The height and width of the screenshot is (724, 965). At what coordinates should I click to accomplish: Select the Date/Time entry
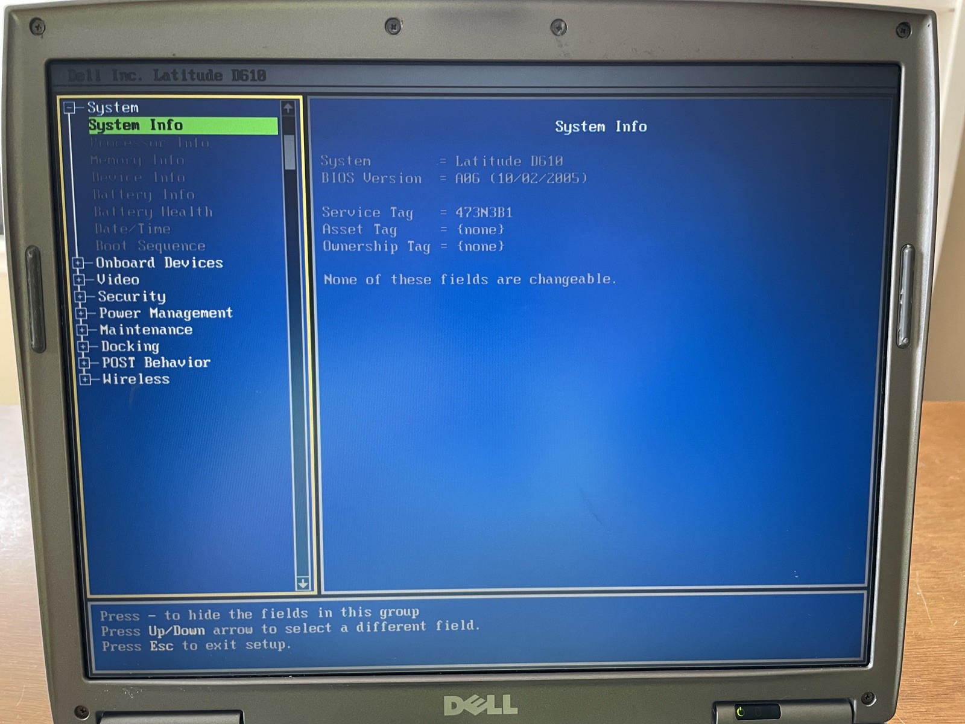[133, 229]
